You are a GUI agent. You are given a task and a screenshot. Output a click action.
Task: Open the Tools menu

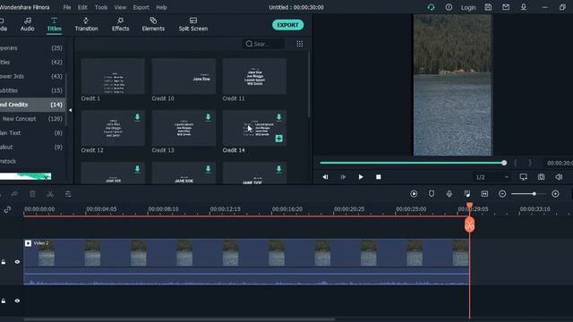[101, 7]
